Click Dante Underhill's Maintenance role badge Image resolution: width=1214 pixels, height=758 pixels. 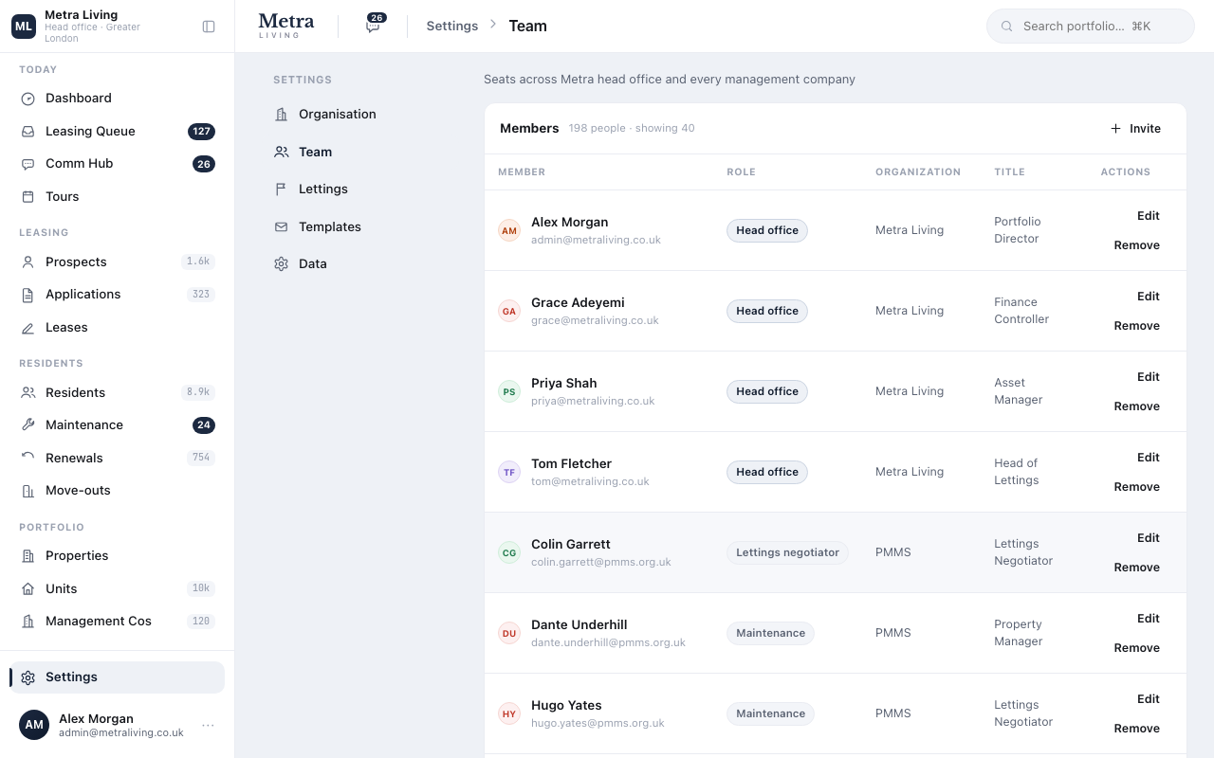coord(770,633)
